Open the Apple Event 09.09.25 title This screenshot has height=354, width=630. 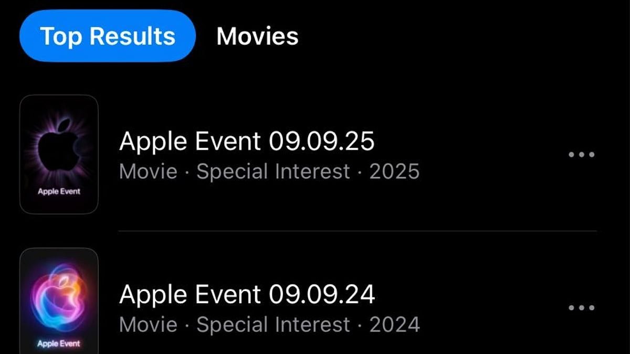click(247, 141)
